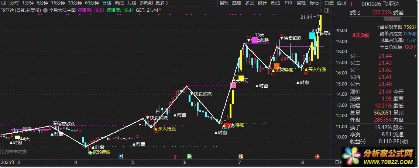
Task: Open the 画线 drawing tools
Action: (x=275, y=3)
